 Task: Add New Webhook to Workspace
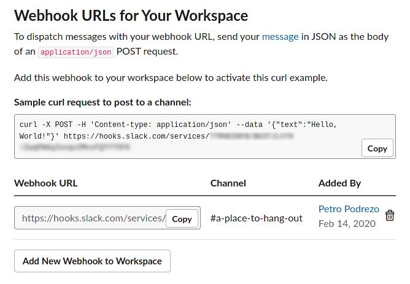(92, 261)
